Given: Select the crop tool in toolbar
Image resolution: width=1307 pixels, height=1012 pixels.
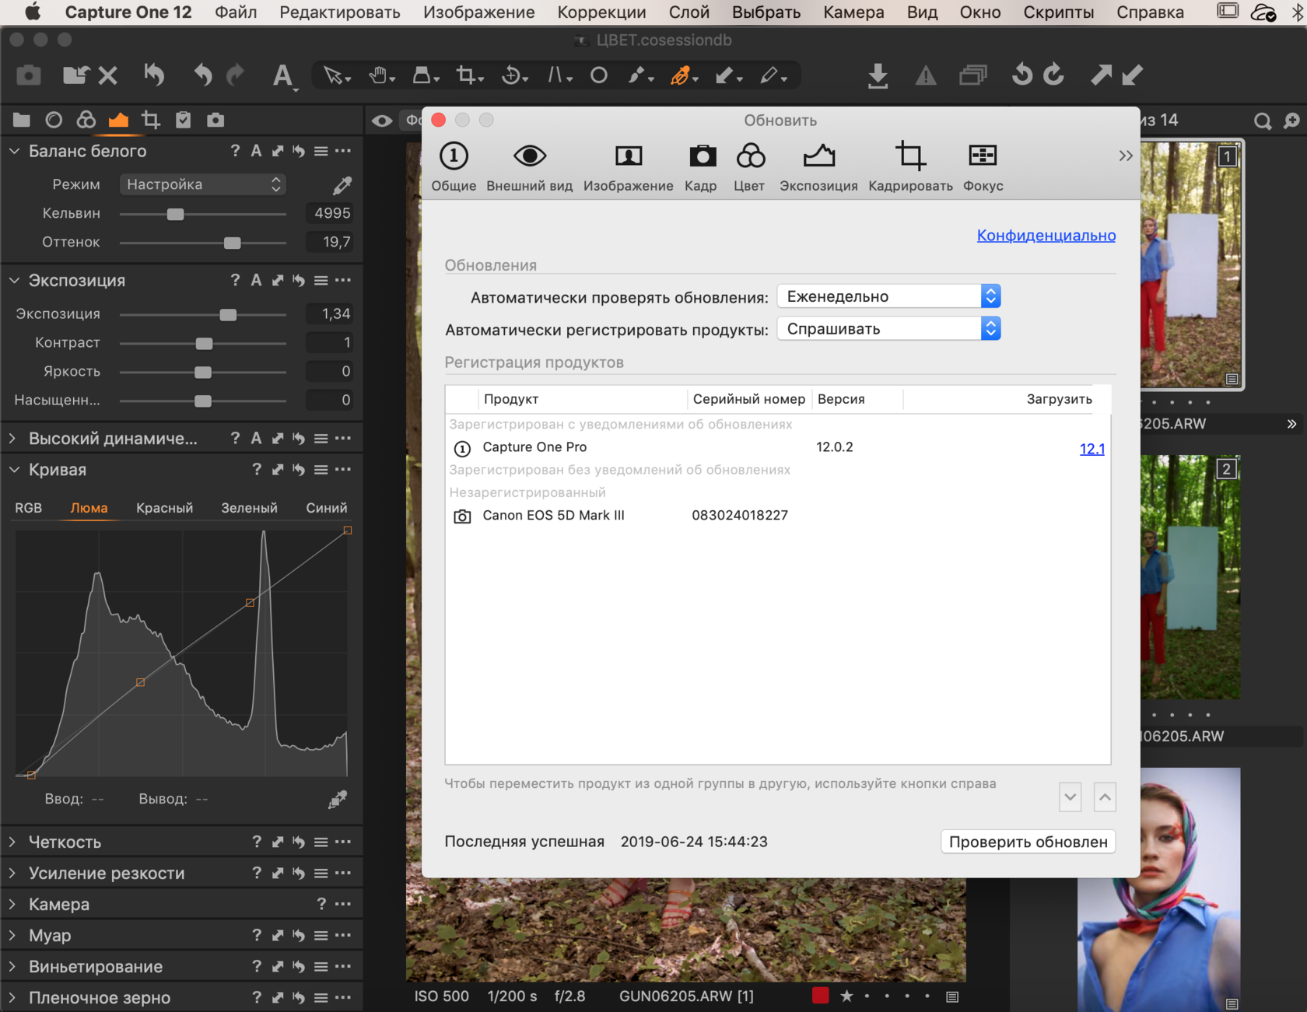Looking at the screenshot, I should pyautogui.click(x=469, y=75).
